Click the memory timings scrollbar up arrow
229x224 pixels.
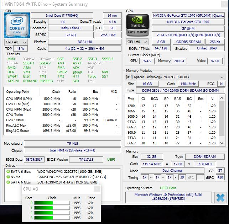[x=222, y=98]
